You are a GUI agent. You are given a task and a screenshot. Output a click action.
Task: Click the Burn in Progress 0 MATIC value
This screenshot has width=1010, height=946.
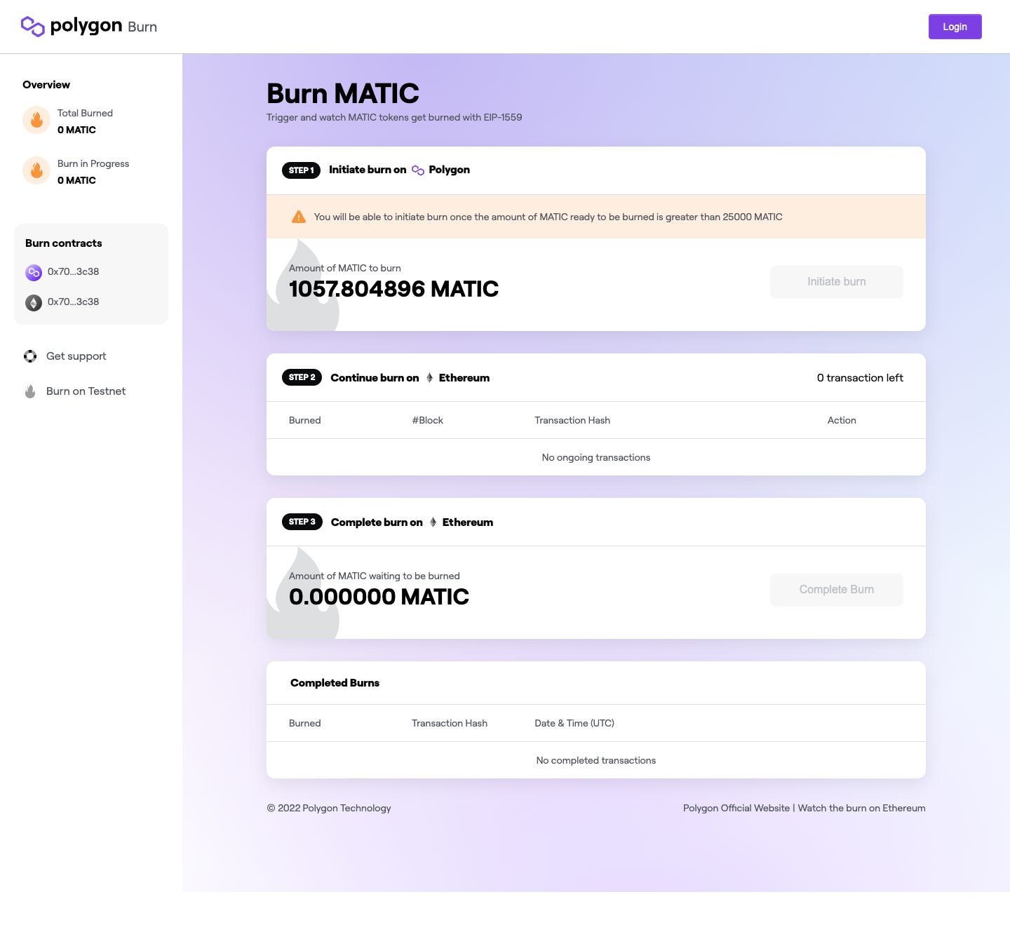pos(76,180)
